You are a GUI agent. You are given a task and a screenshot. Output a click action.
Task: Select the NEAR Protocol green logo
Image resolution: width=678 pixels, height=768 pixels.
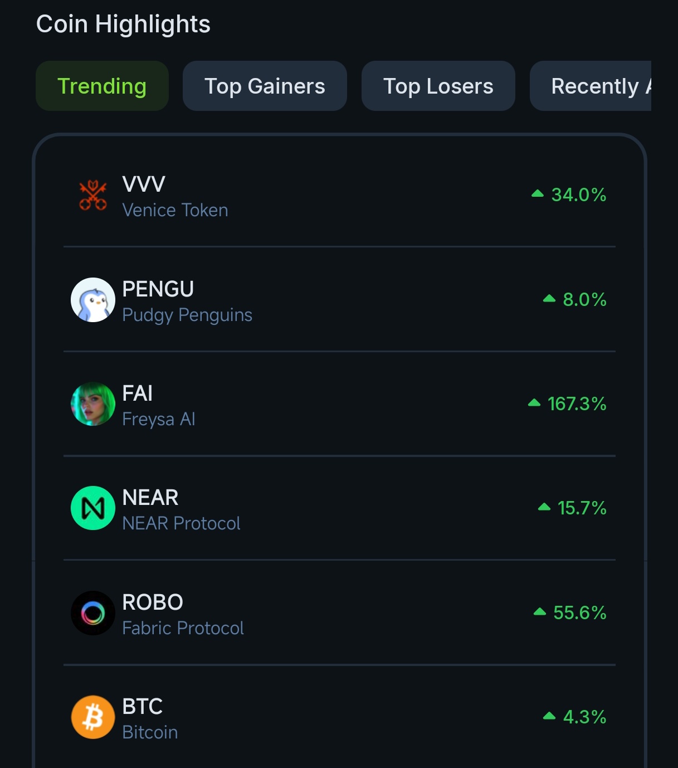[x=93, y=508]
